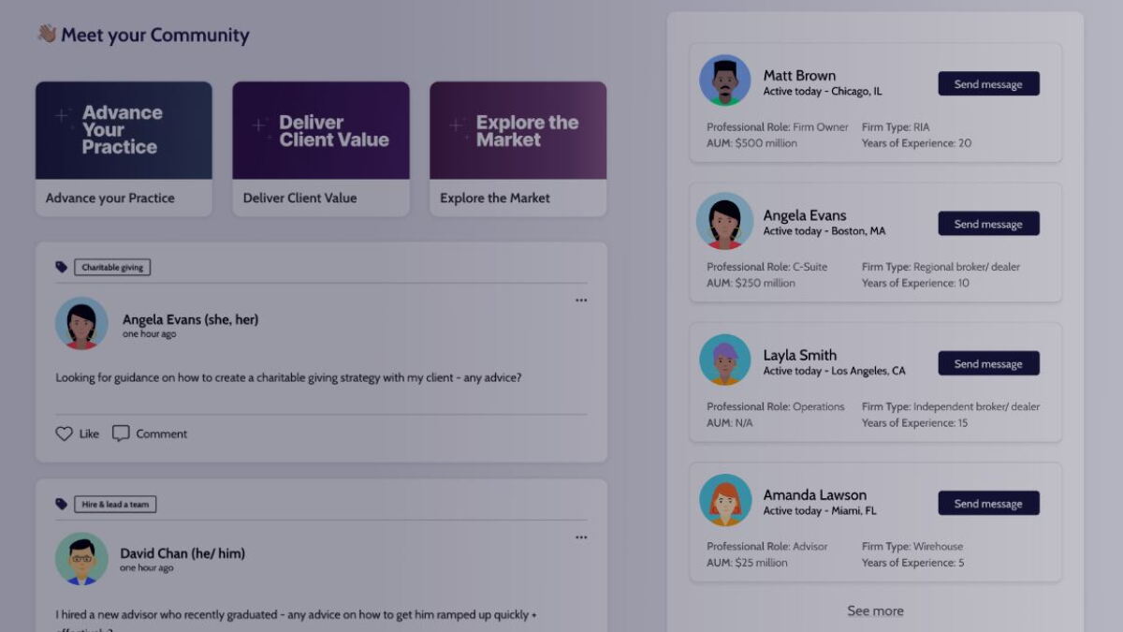Click the text 'Professional Role: Firm Owner'
Image resolution: width=1123 pixels, height=632 pixels.
click(x=778, y=127)
